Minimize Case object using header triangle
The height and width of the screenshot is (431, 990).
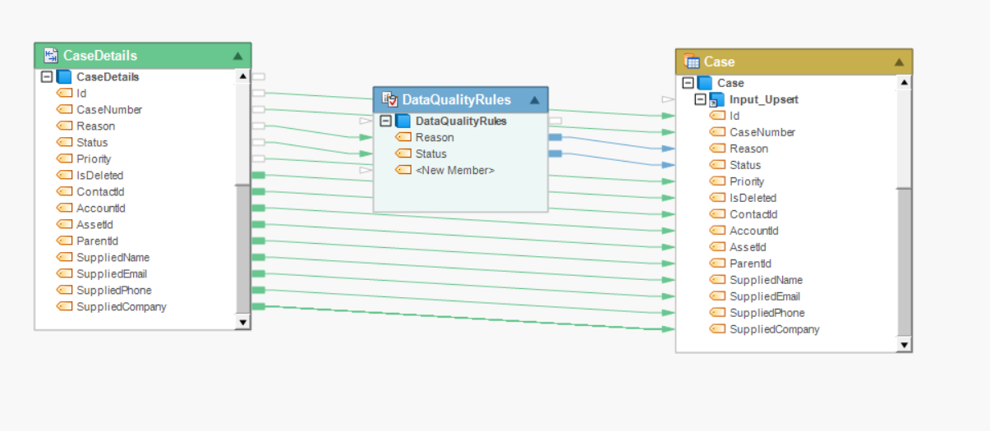899,62
